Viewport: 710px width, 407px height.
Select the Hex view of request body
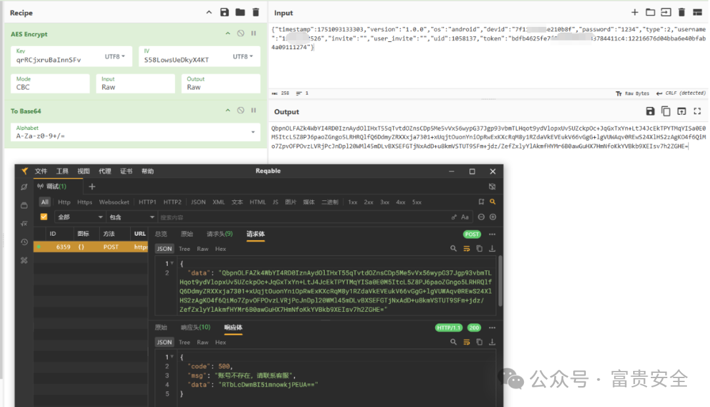220,249
